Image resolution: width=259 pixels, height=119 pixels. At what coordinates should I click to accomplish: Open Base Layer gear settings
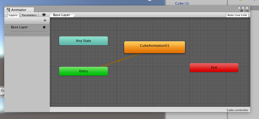click(x=44, y=27)
